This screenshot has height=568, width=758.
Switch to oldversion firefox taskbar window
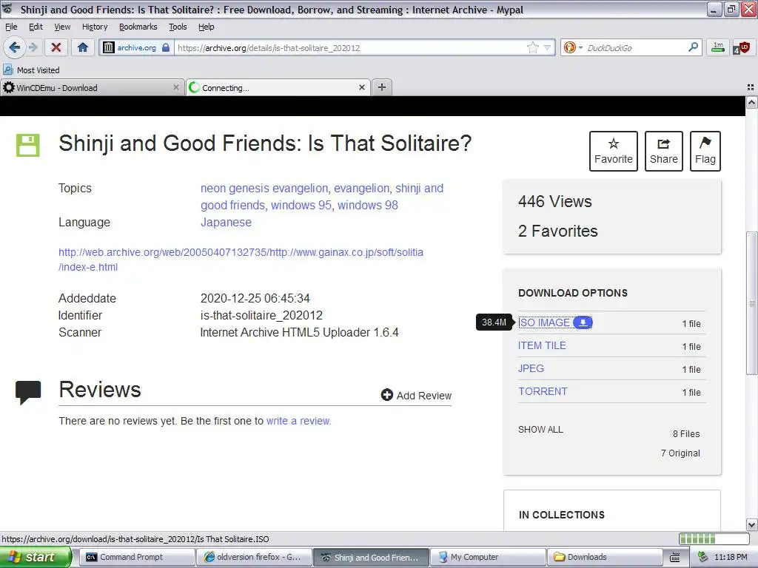(253, 557)
